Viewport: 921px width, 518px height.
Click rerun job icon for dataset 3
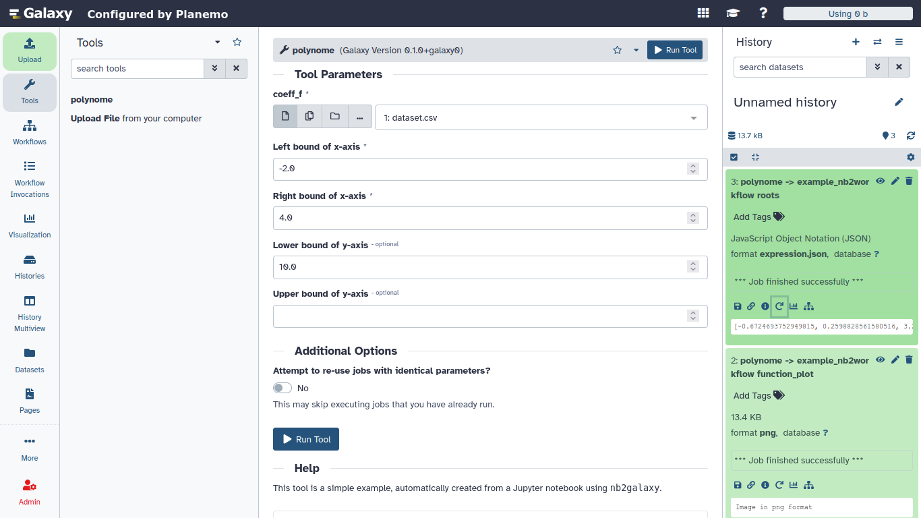(779, 306)
